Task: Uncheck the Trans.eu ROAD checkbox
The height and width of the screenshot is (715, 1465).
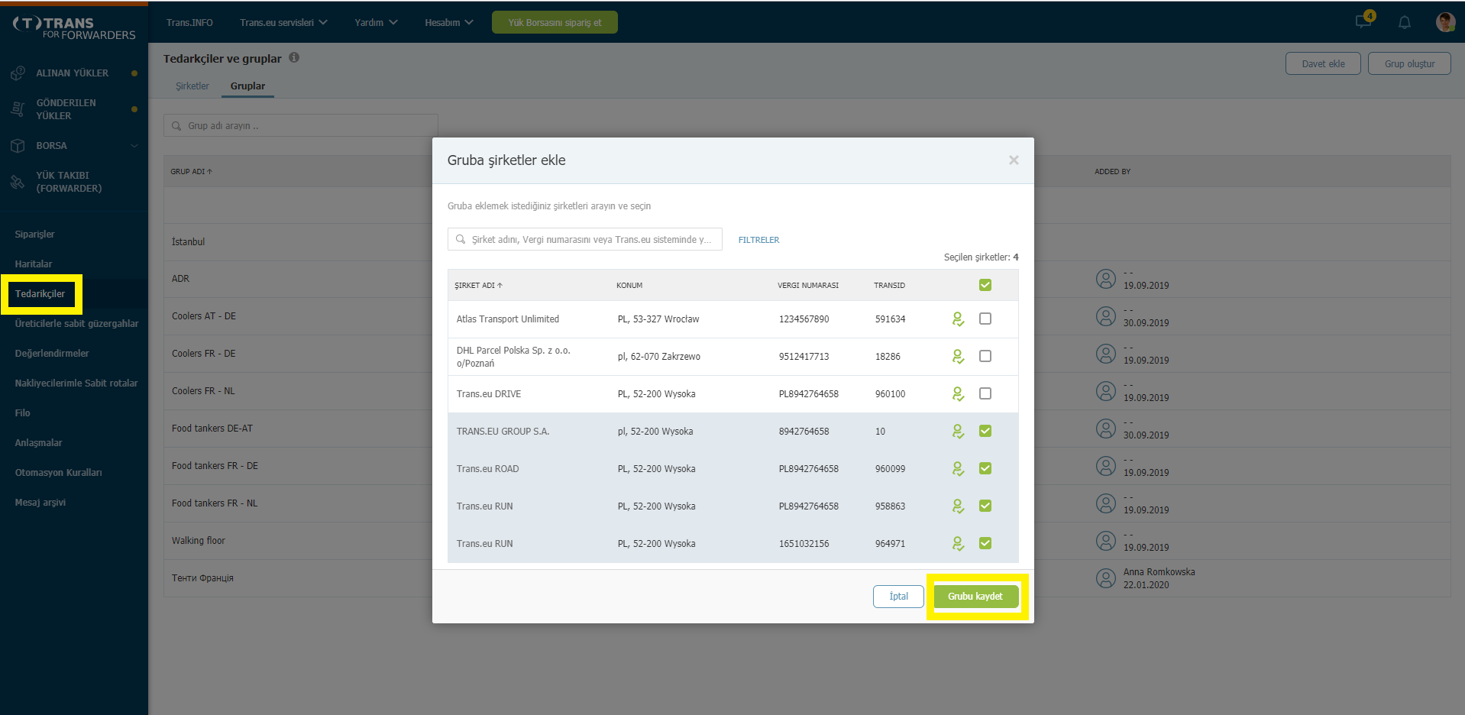Action: (985, 468)
